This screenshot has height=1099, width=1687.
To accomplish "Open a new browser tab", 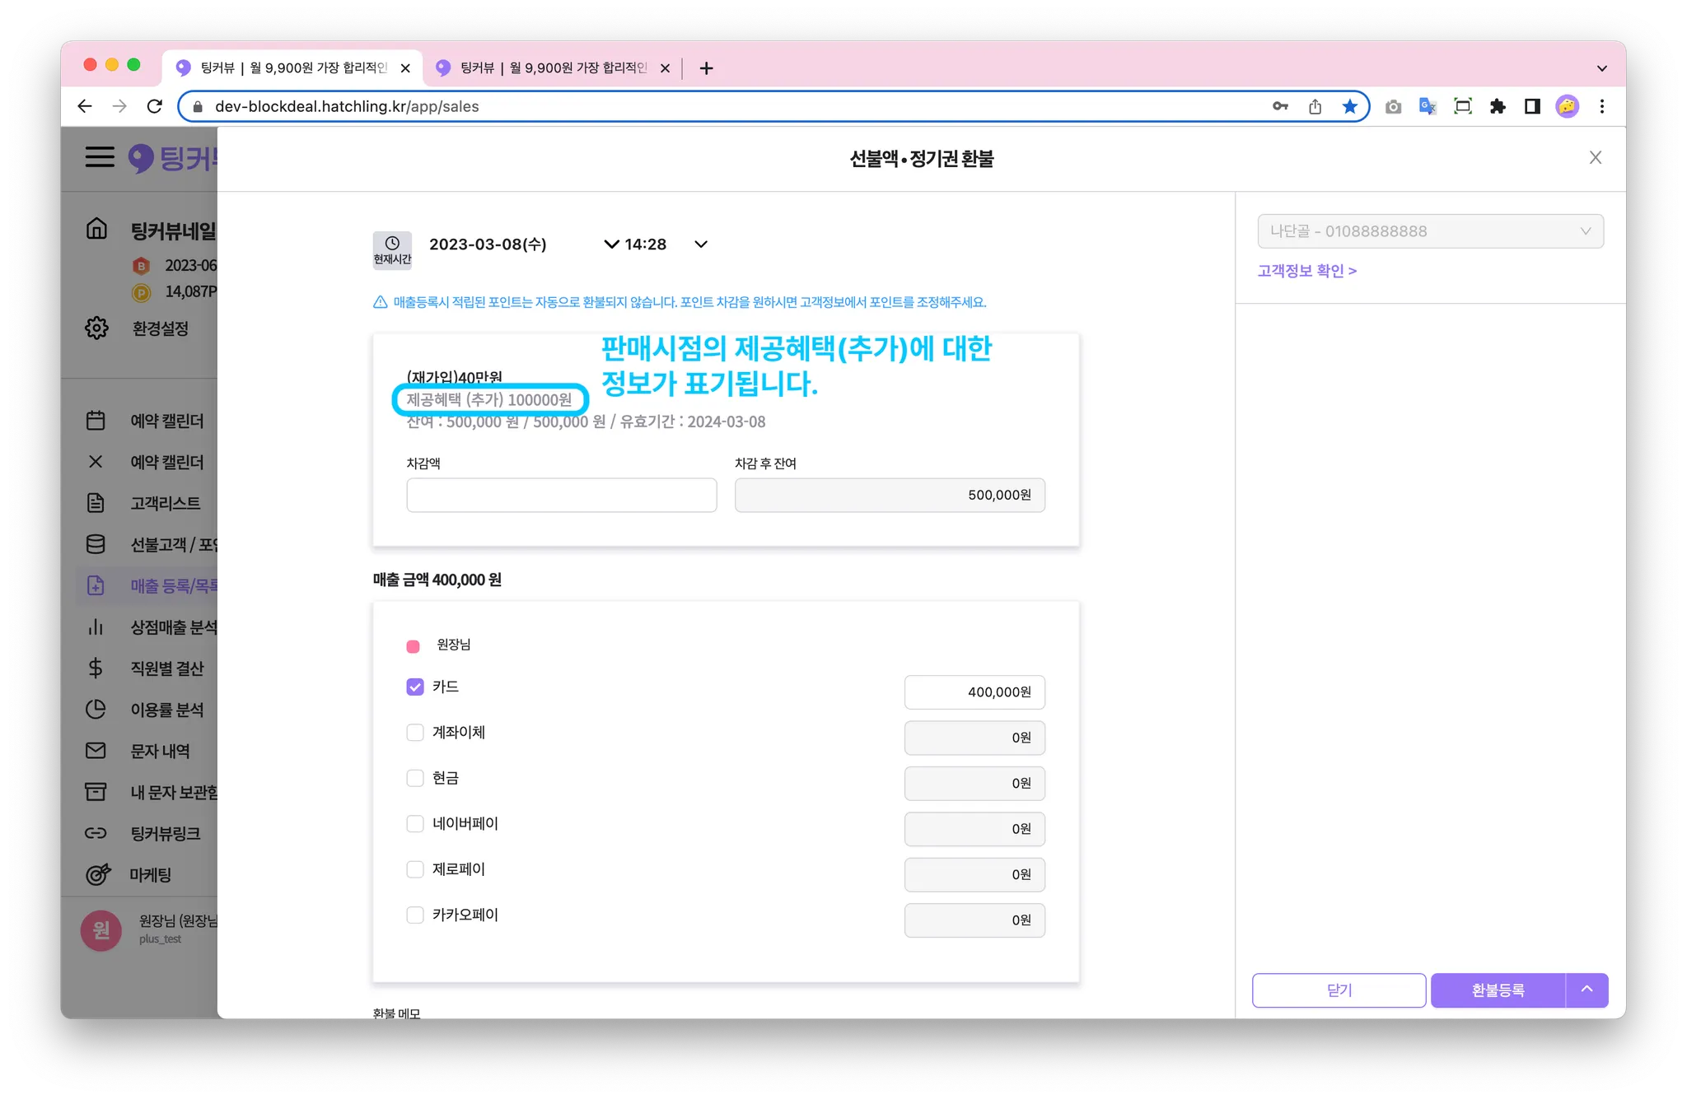I will [706, 68].
